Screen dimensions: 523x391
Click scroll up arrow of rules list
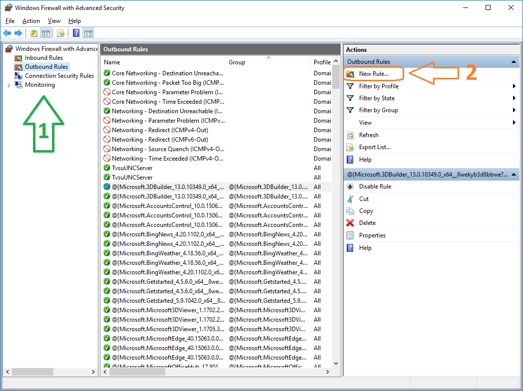point(336,61)
